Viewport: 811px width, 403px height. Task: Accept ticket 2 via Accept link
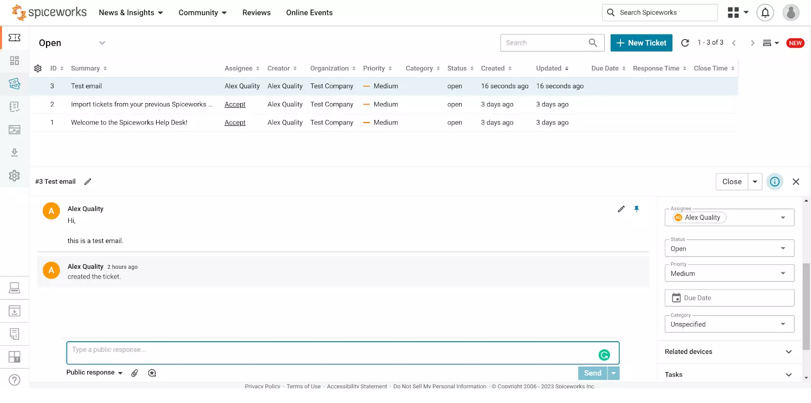(235, 104)
